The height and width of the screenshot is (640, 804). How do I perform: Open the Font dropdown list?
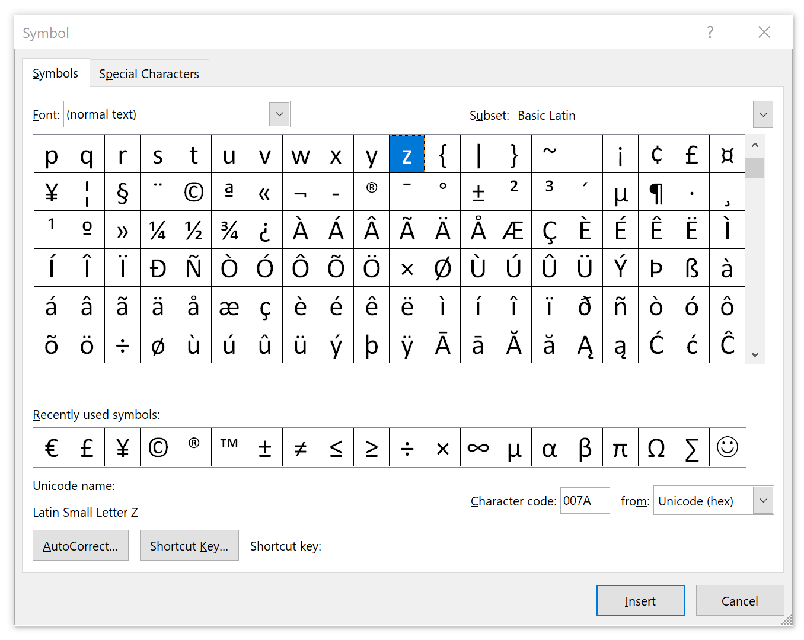[x=279, y=114]
